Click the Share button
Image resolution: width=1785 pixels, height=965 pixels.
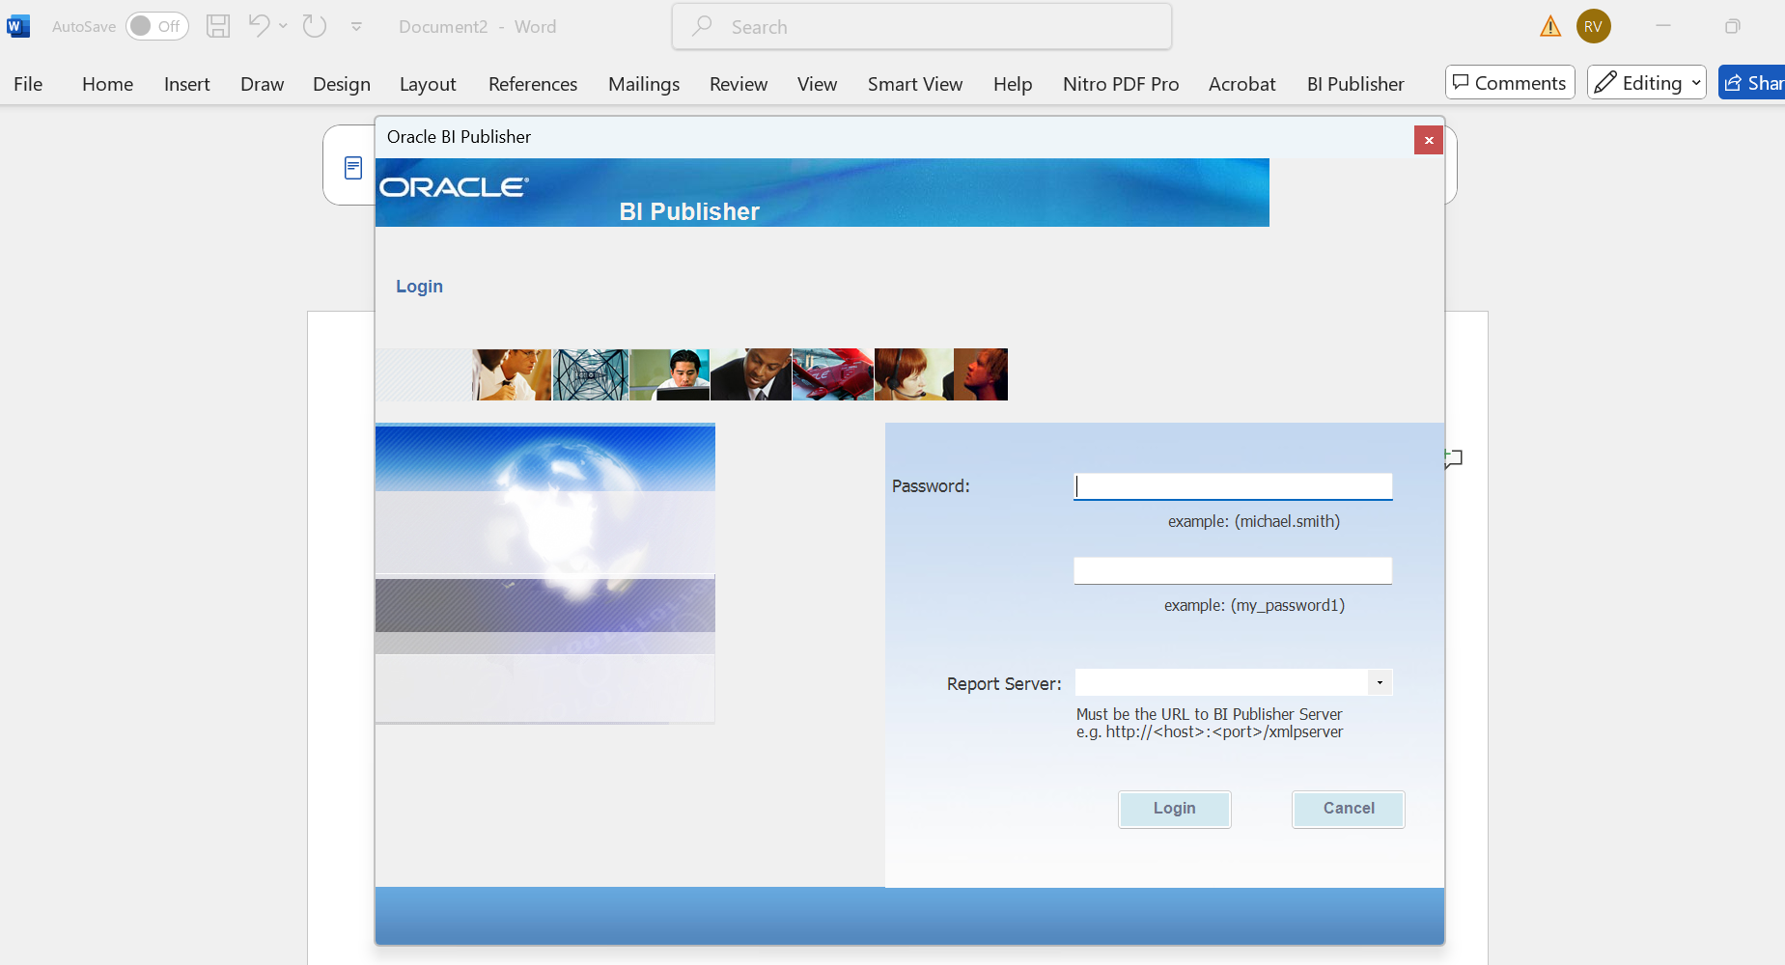coord(1752,83)
